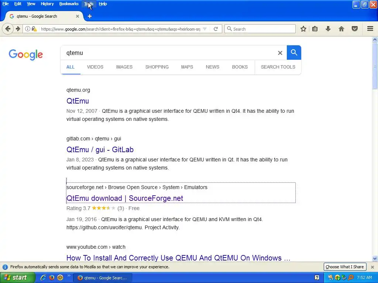Focus the Firefox Search toolbar field
Image resolution: width=378 pixels, height=283 pixels.
coord(260,29)
